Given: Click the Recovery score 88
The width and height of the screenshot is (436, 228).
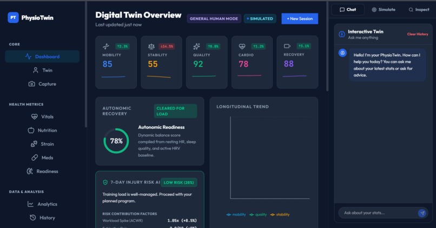Looking at the screenshot, I should pyautogui.click(x=289, y=64).
